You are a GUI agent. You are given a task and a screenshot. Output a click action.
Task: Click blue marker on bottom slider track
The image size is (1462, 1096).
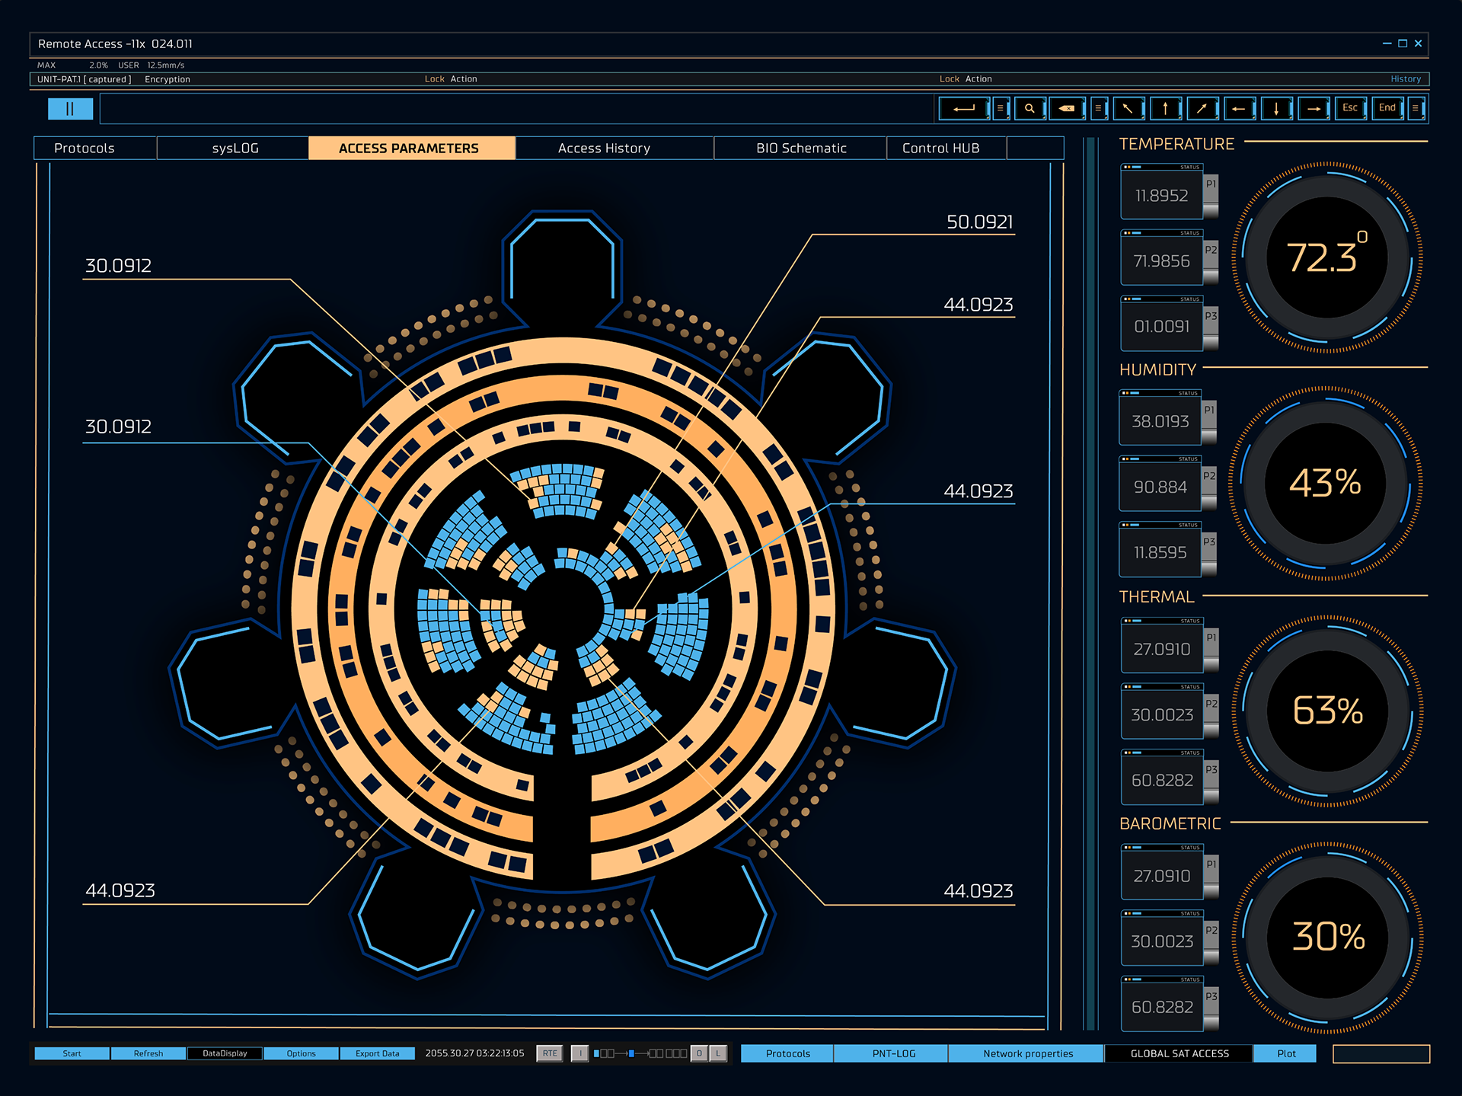(x=631, y=1053)
